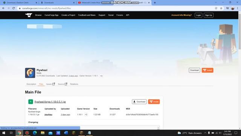Open Feedback and News
This screenshot has height=136, width=241.
87,15
